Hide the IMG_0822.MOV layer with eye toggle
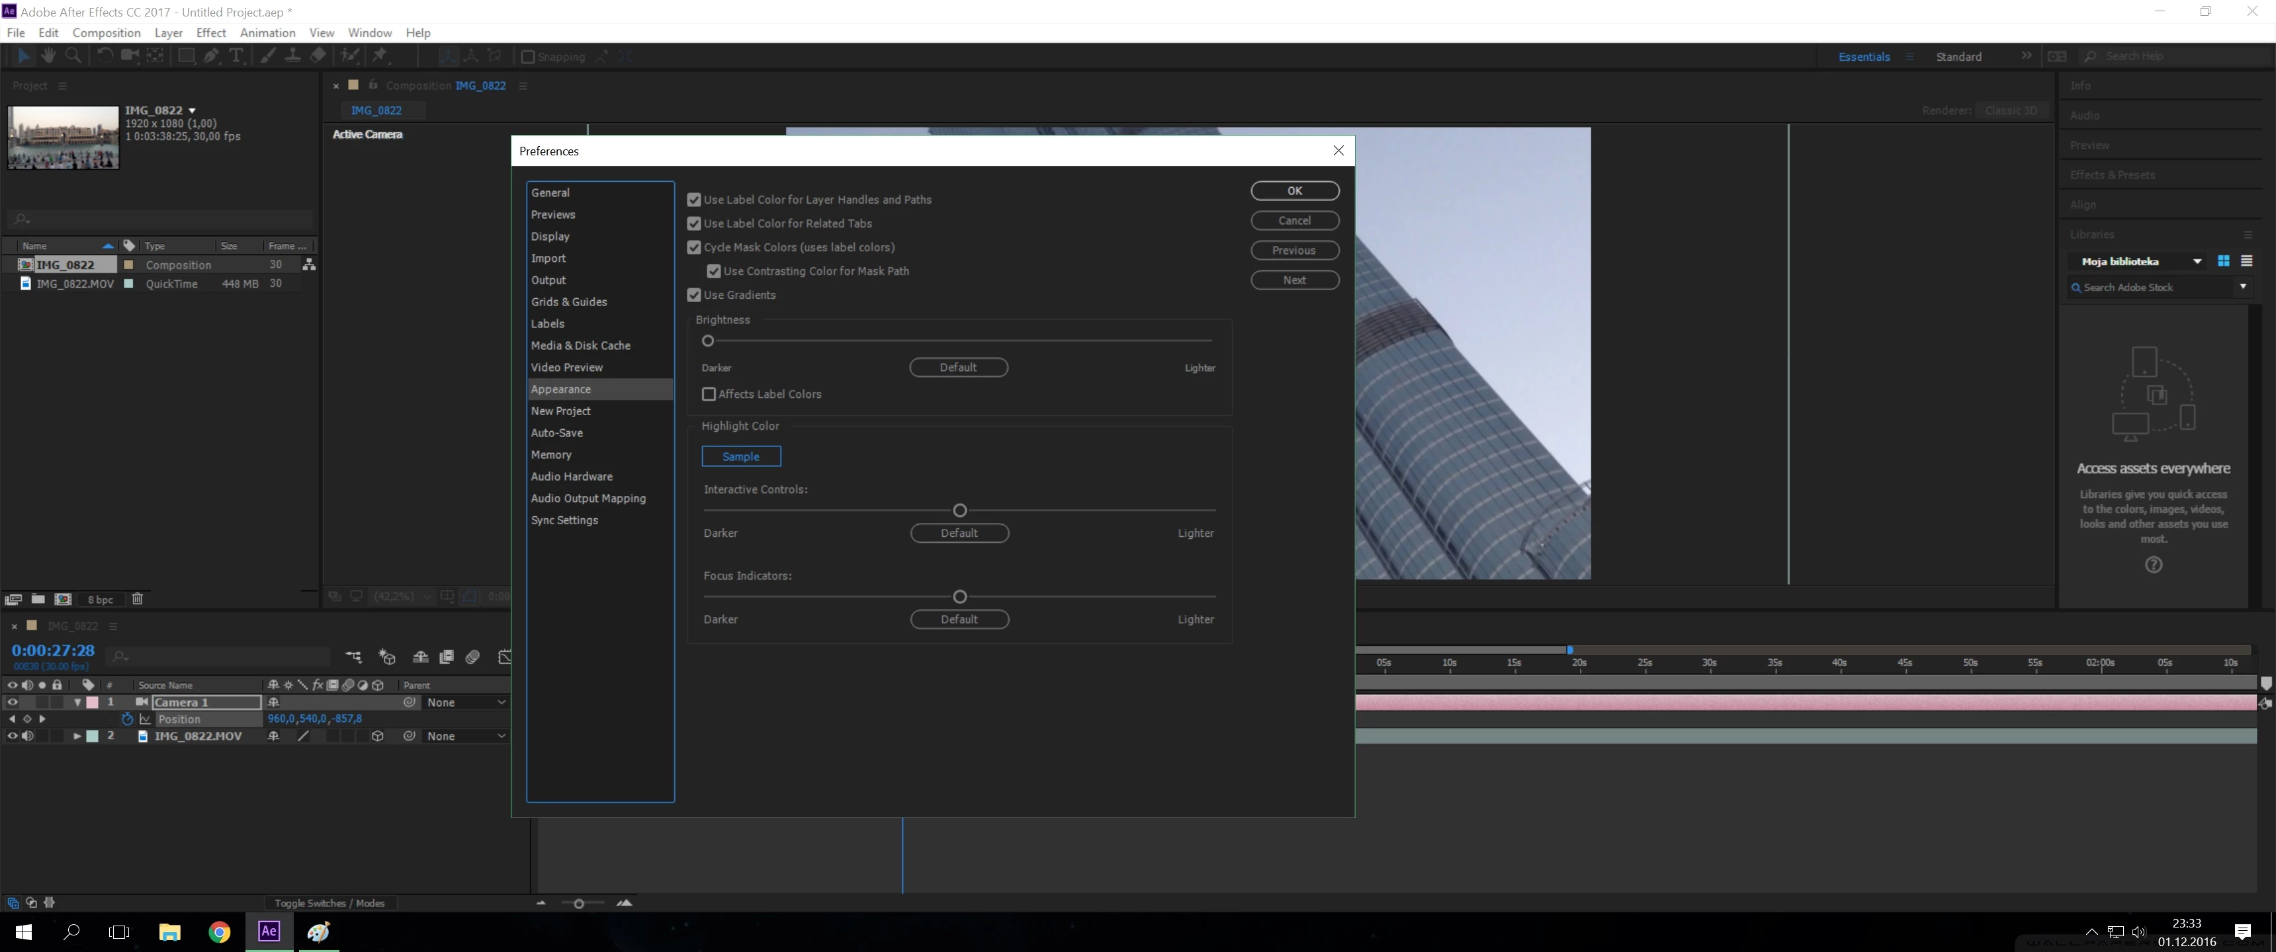This screenshot has width=2276, height=952. pyautogui.click(x=13, y=736)
